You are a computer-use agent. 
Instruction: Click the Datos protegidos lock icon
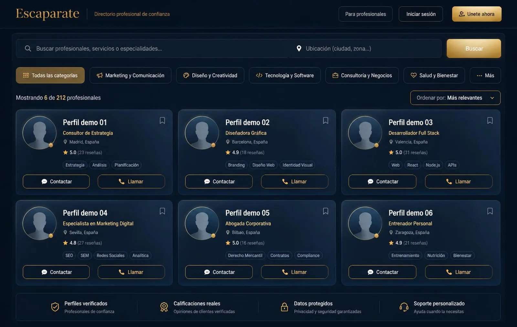284,307
